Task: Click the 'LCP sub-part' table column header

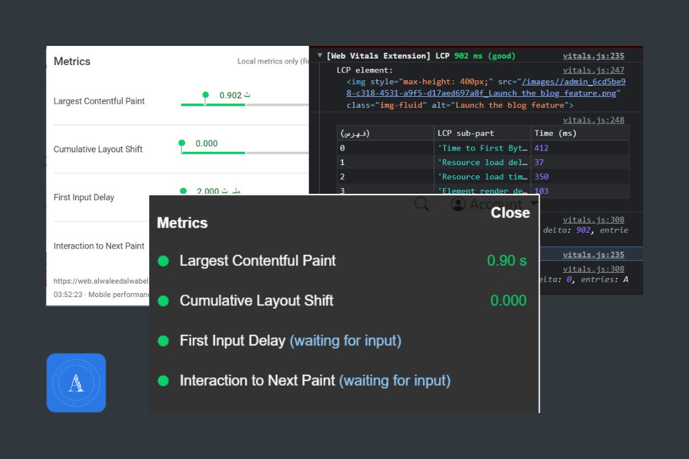Action: click(x=482, y=133)
